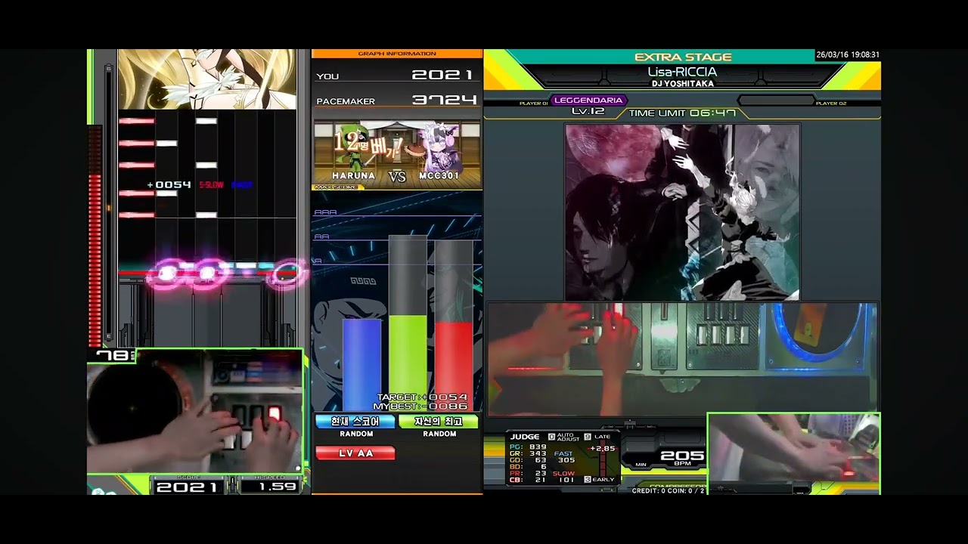Screen dimensions: 968x544
Task: Click the GD: 63 judge count
Action: tap(528, 460)
